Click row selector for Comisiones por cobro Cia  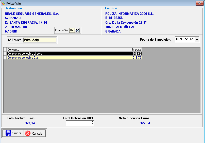pos(5,58)
